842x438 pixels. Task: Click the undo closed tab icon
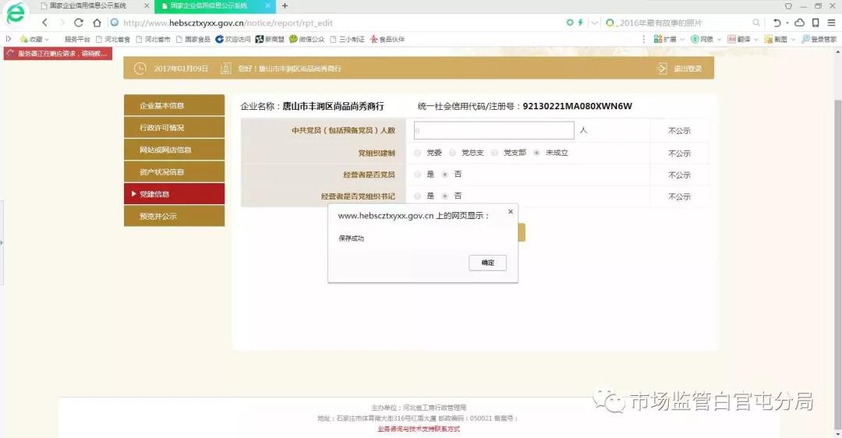pyautogui.click(x=777, y=23)
